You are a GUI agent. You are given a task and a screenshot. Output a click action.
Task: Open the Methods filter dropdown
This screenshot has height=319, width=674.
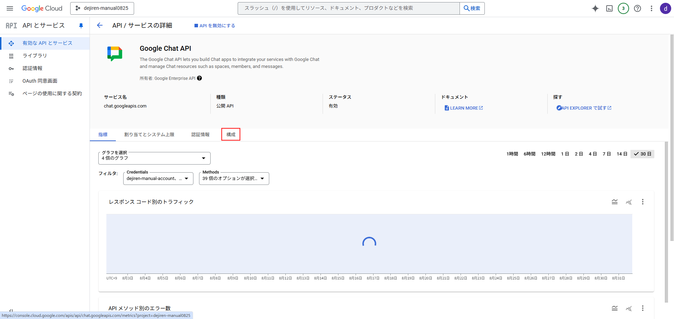coord(234,179)
